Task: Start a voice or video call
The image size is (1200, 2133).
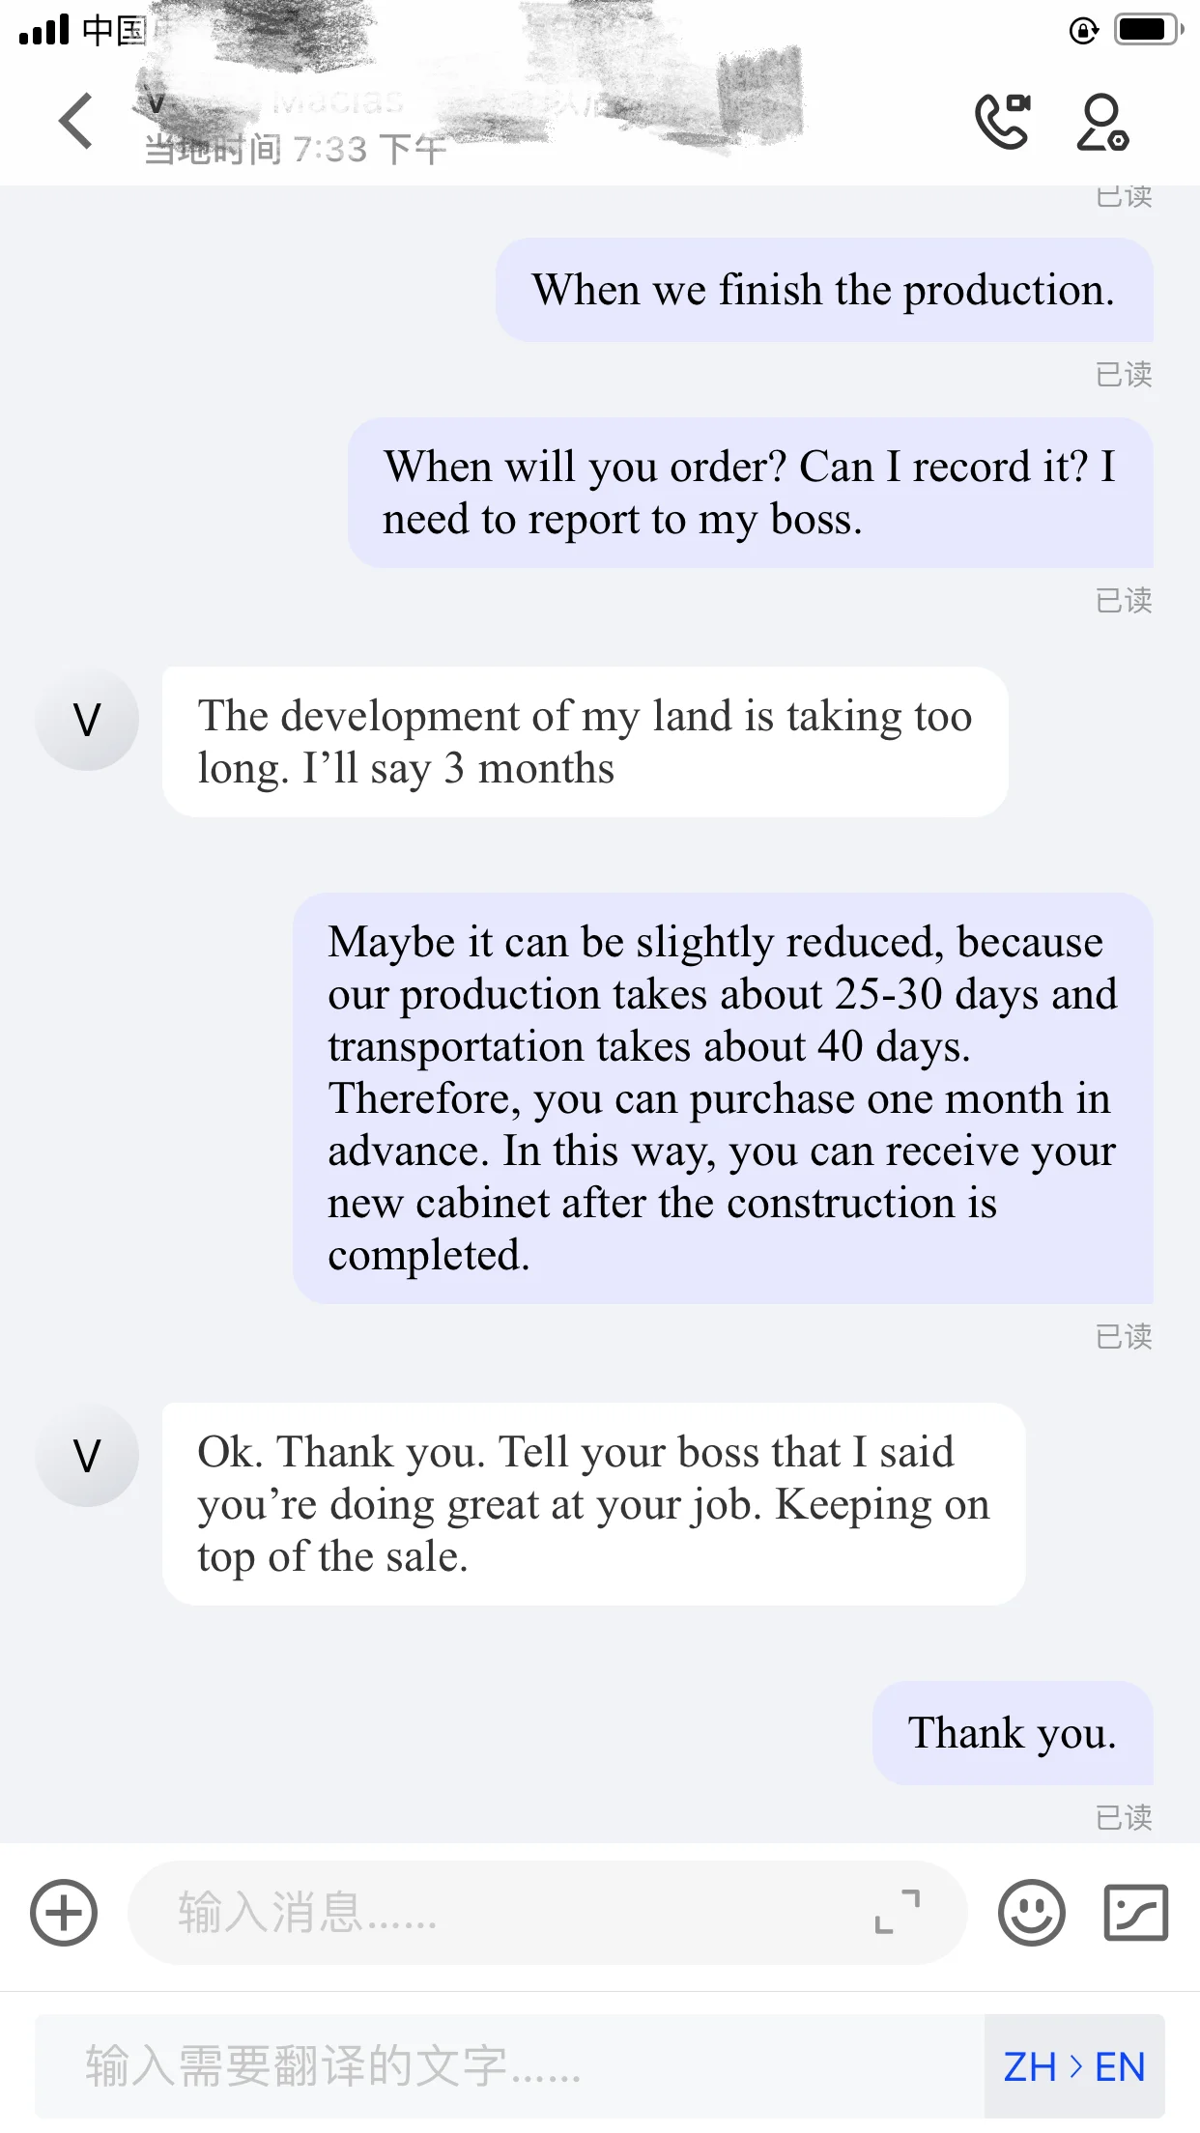Action: click(1003, 122)
